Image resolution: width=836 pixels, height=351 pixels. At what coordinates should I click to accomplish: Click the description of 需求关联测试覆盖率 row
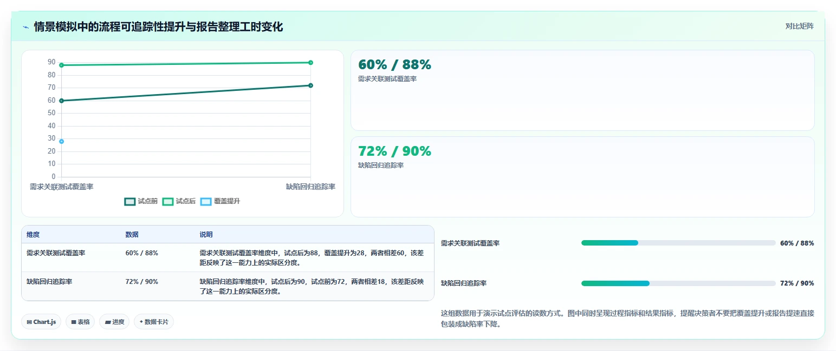pyautogui.click(x=311, y=257)
